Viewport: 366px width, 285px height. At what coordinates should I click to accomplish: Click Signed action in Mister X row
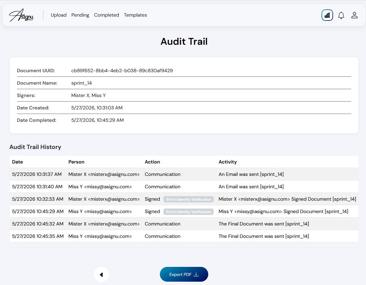pos(152,199)
